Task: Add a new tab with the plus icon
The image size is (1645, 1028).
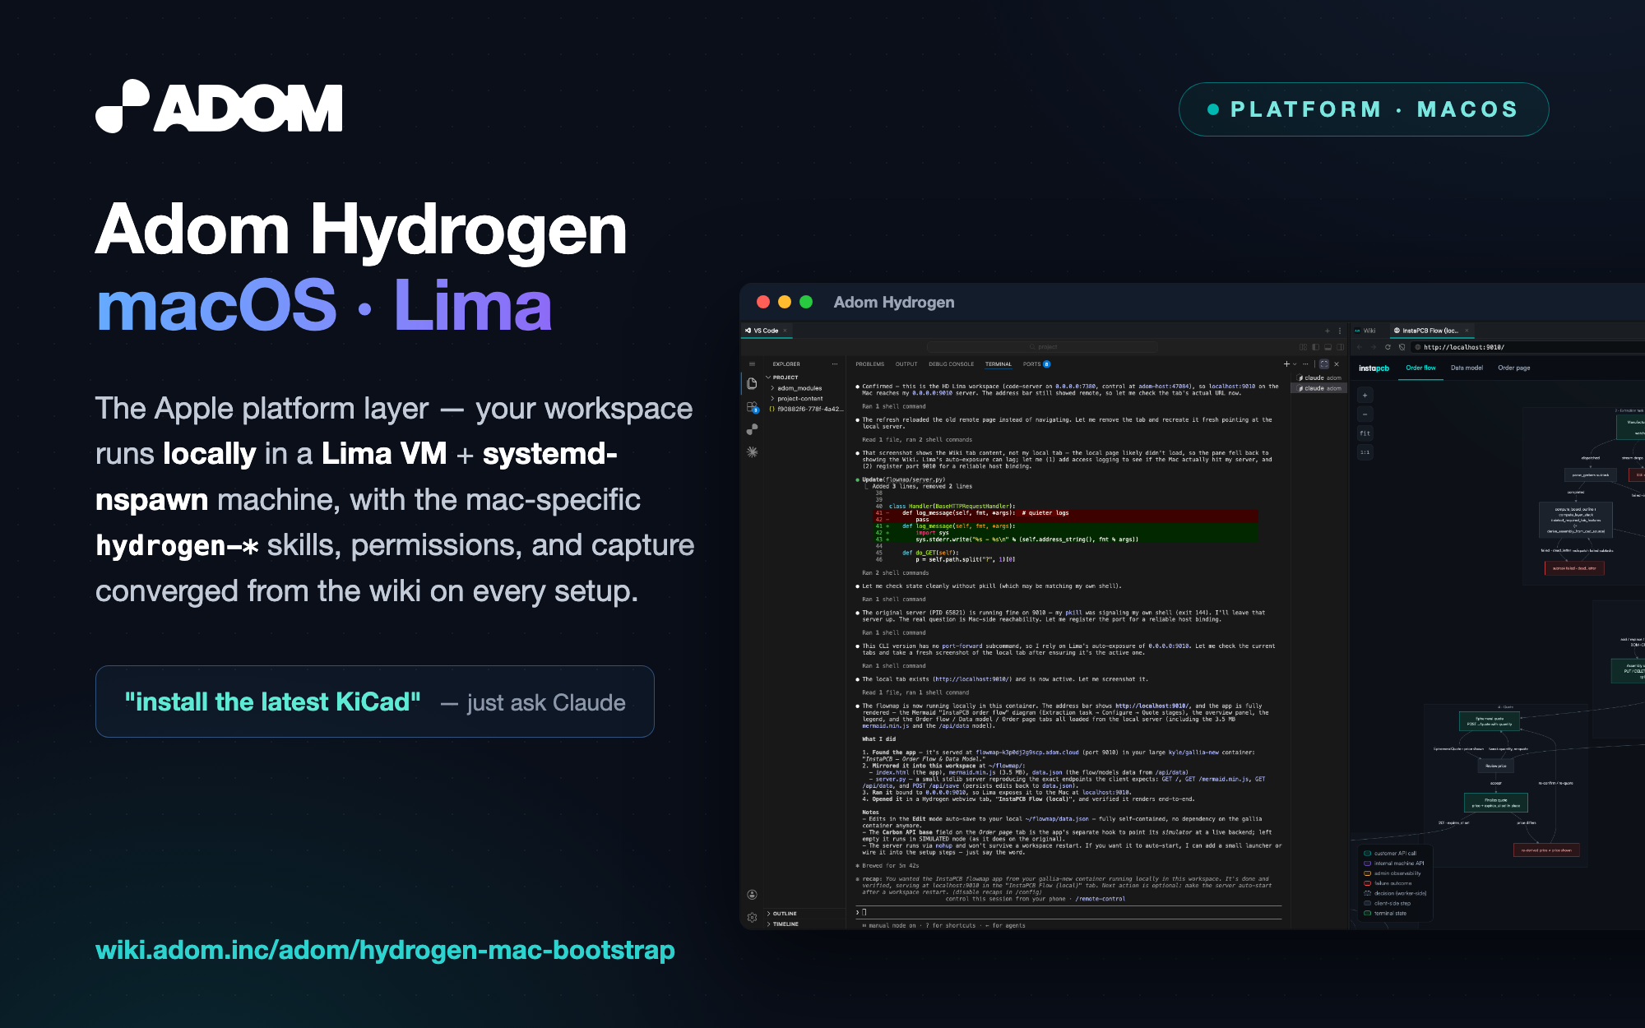Action: 1327,331
